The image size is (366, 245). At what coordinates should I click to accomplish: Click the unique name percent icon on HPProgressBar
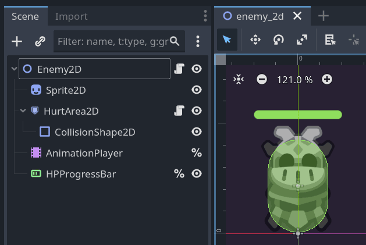click(x=179, y=173)
